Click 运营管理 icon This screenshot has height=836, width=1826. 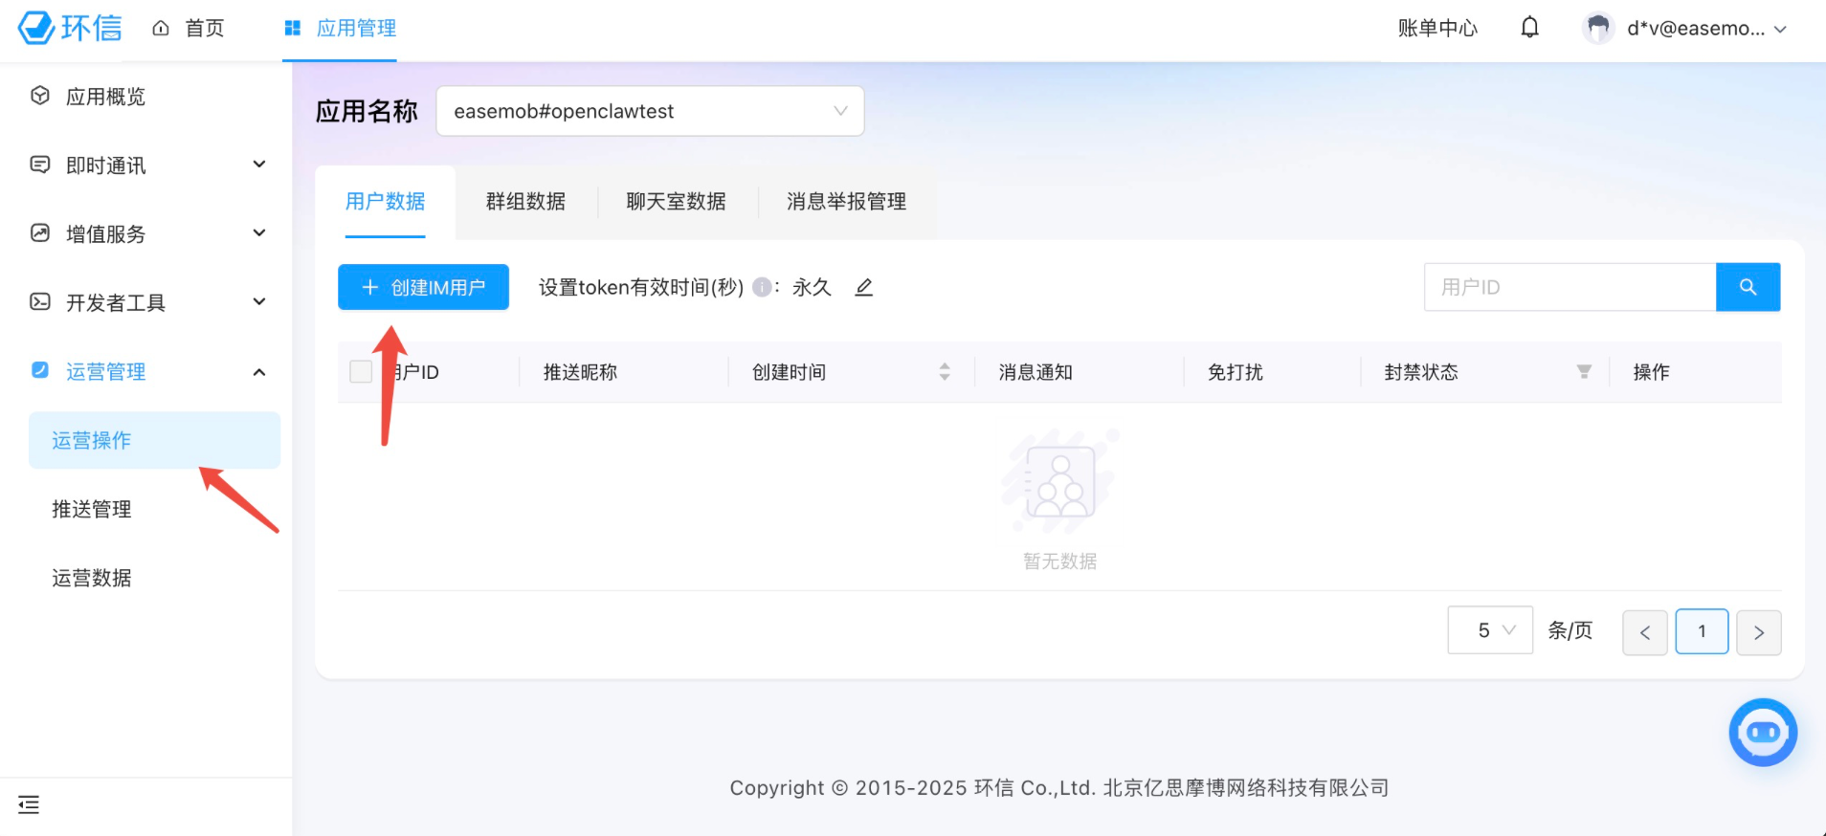coord(40,370)
